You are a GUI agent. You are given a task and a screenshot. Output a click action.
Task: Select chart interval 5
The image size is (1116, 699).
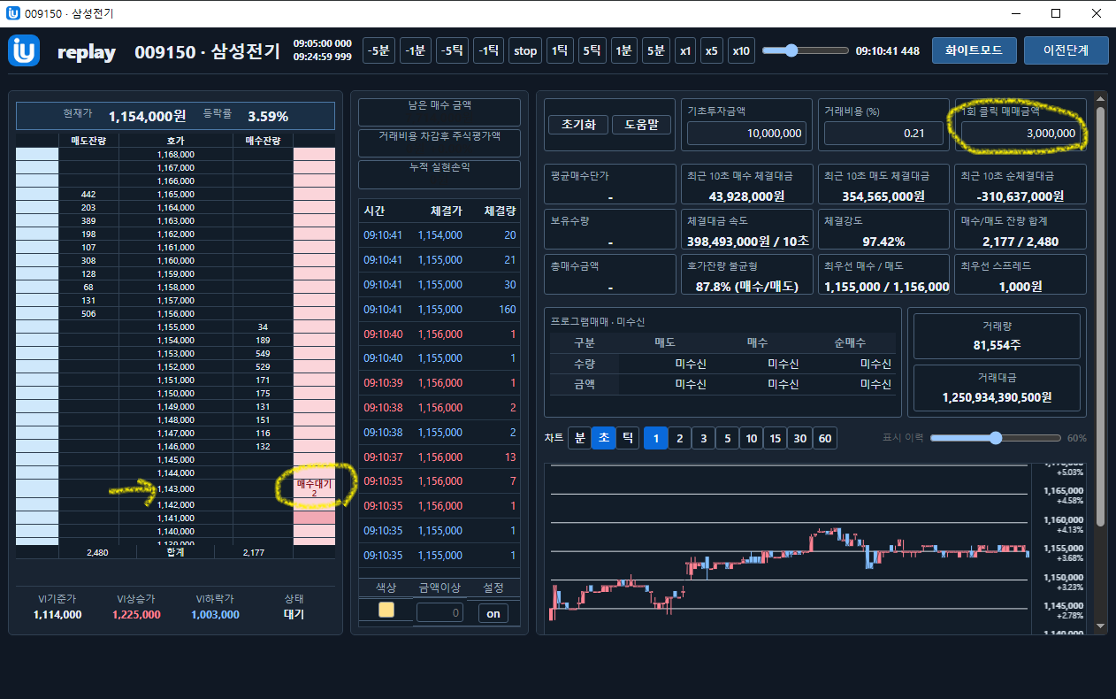pos(728,438)
